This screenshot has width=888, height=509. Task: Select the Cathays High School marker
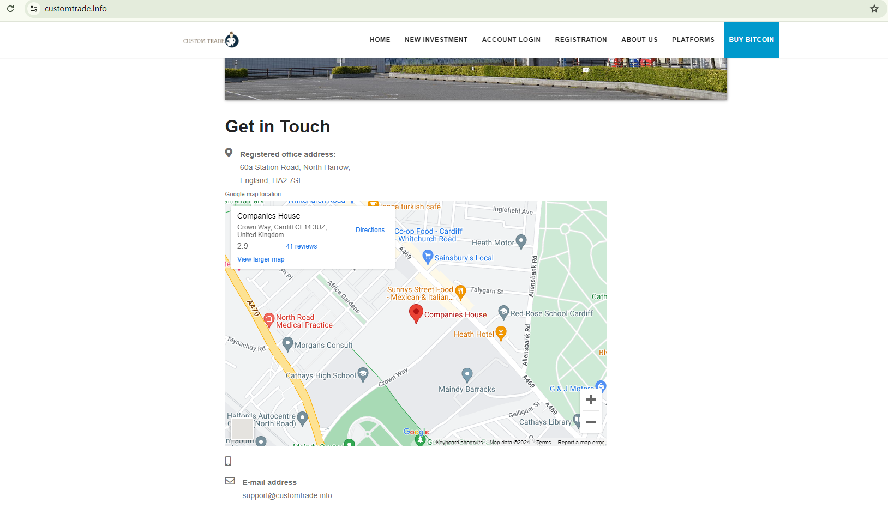pos(363,374)
